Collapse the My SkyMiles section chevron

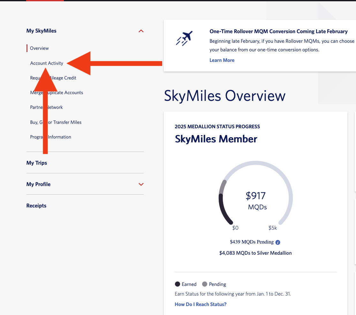click(x=141, y=31)
